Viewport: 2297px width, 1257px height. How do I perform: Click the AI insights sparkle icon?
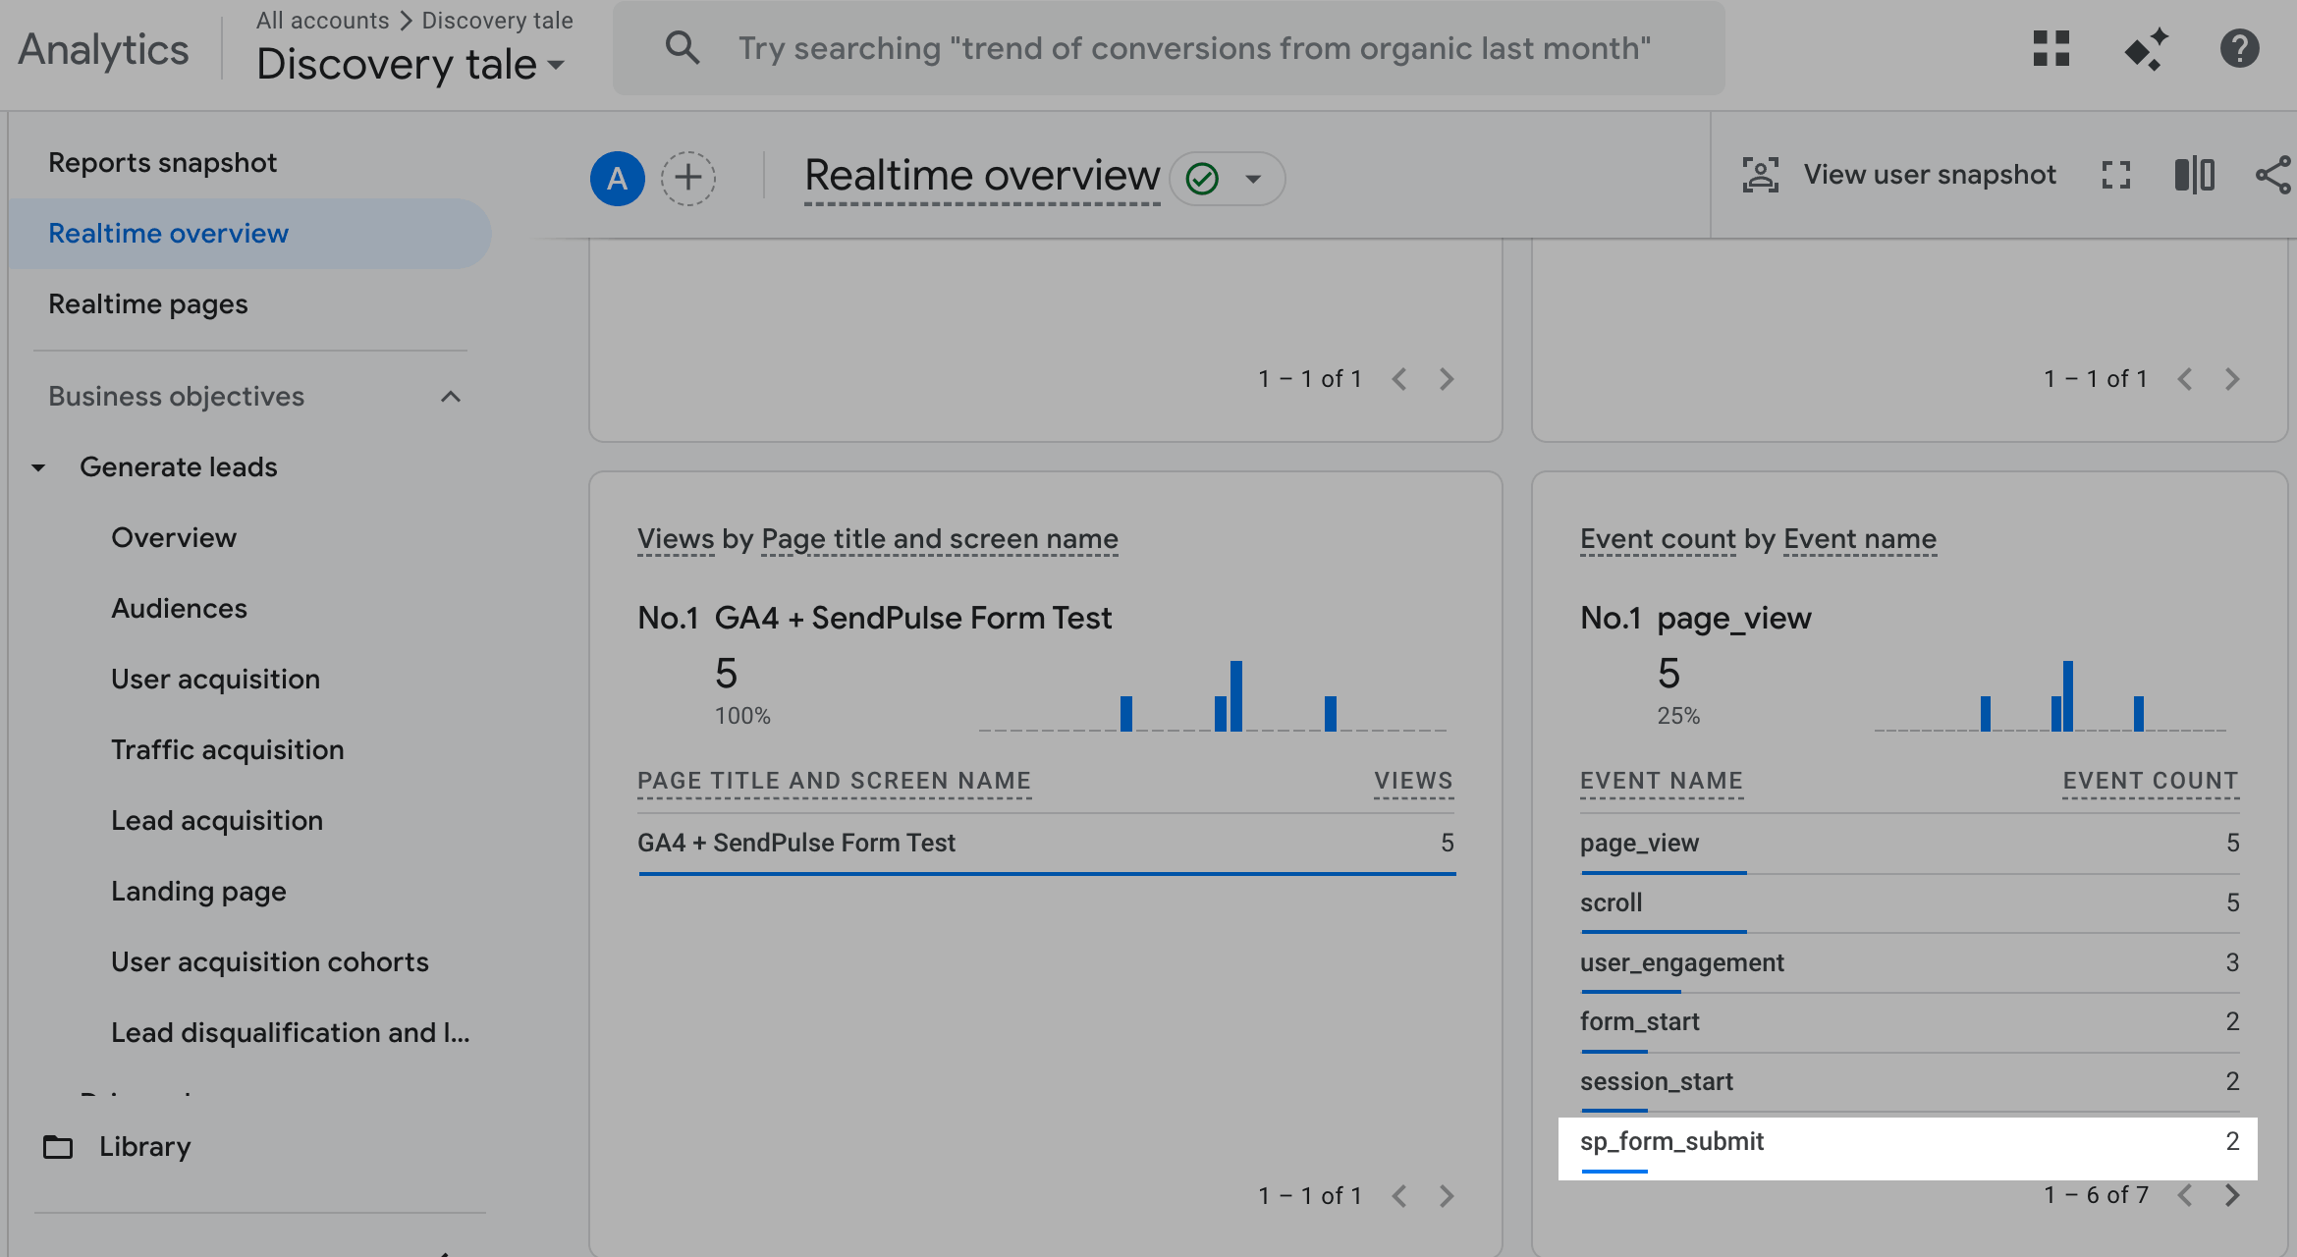click(2146, 48)
